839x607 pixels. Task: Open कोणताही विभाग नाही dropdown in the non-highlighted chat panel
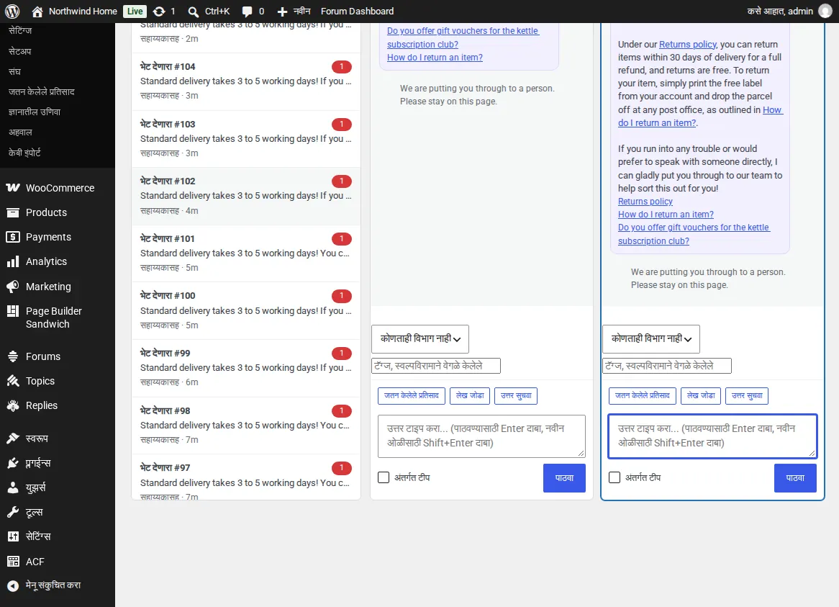click(420, 339)
